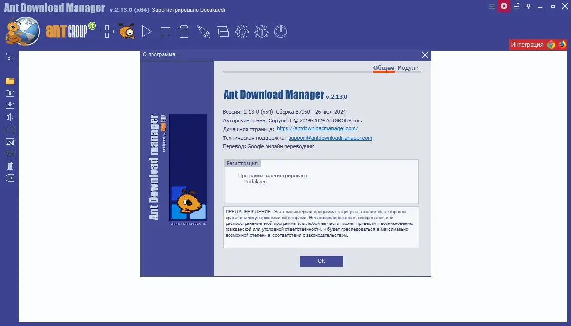Click the Chrome integration icon

552,45
